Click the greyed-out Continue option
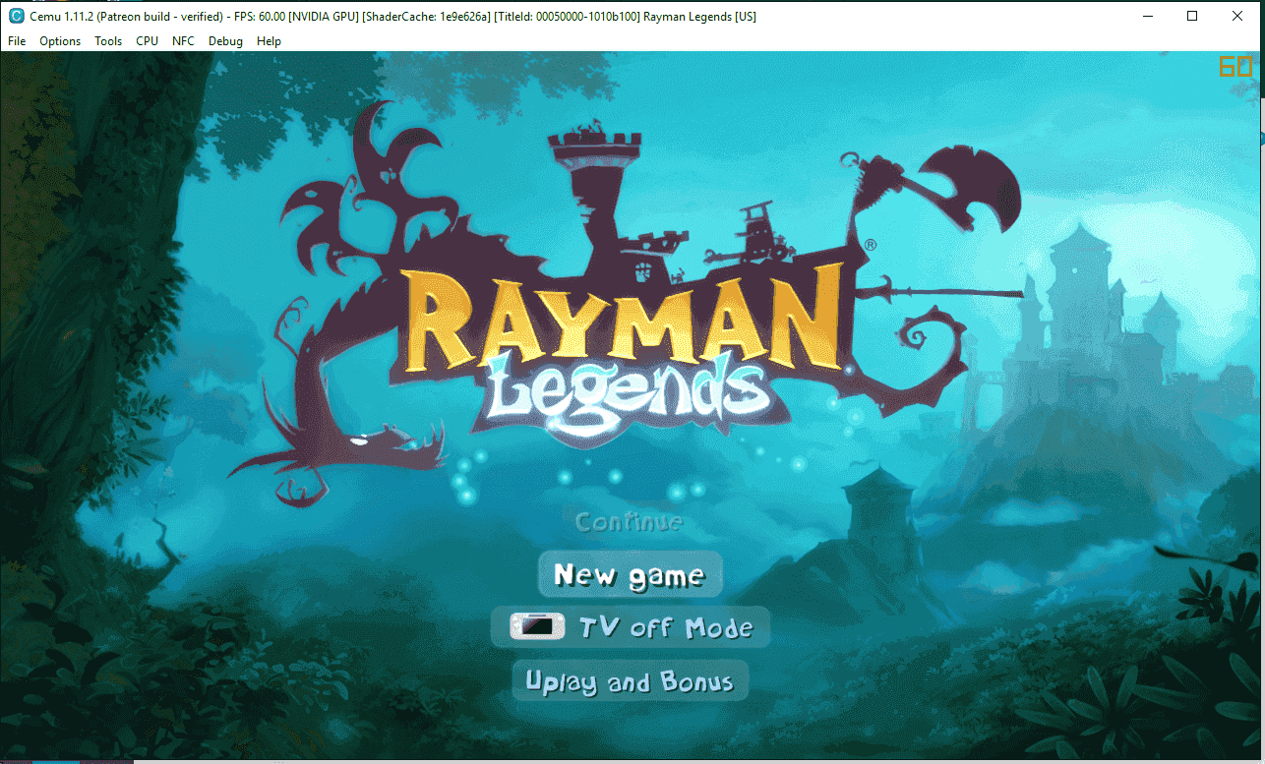This screenshot has height=764, width=1265. [629, 521]
